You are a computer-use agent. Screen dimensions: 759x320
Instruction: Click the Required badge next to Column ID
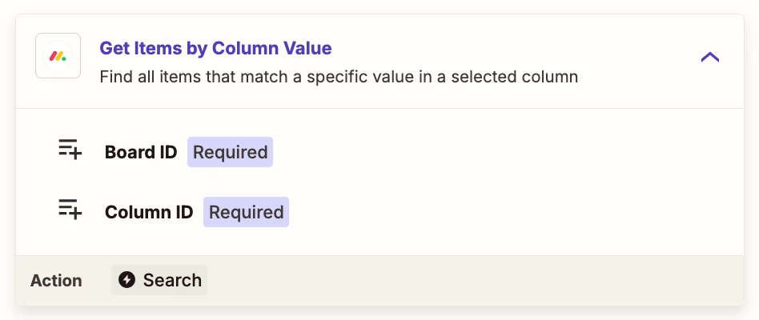coord(246,212)
